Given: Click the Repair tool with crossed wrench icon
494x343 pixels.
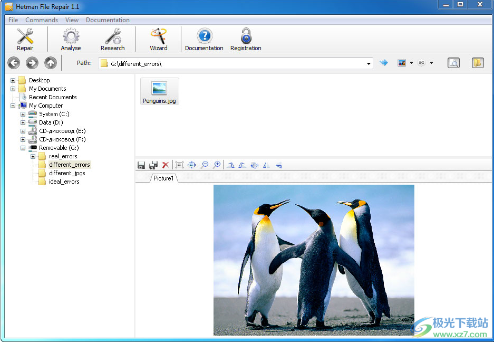Looking at the screenshot, I should pyautogui.click(x=25, y=40).
